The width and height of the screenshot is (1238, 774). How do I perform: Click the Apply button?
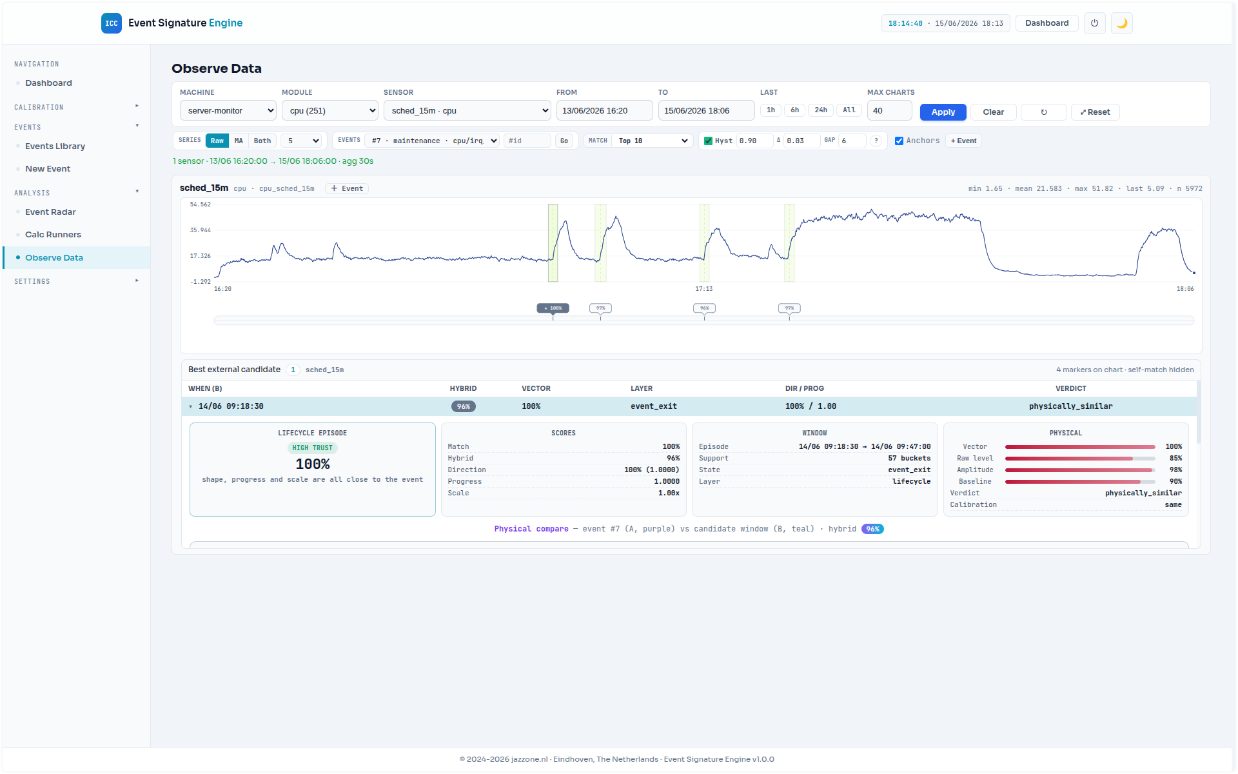coord(943,112)
